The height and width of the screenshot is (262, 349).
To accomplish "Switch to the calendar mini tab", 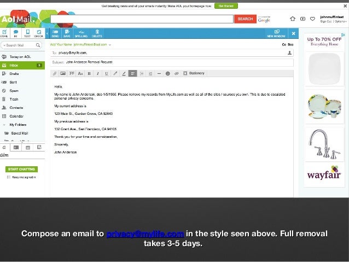I will click(27, 147).
